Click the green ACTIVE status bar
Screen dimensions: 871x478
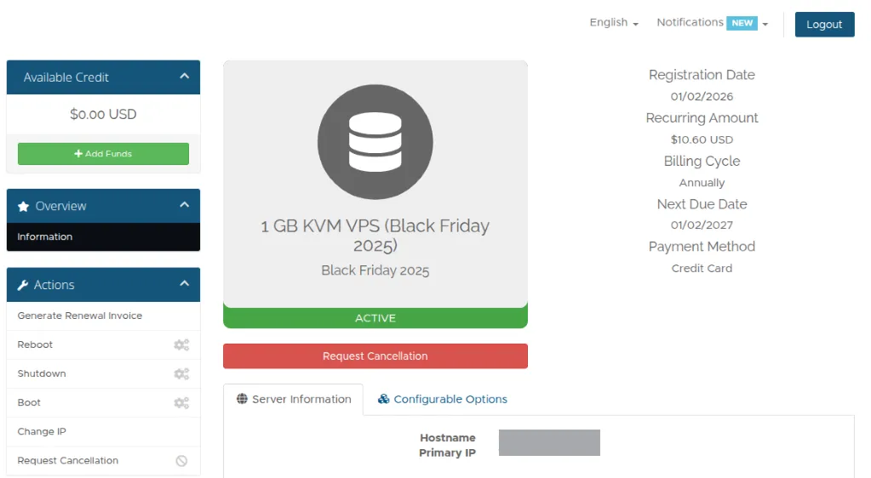point(375,318)
